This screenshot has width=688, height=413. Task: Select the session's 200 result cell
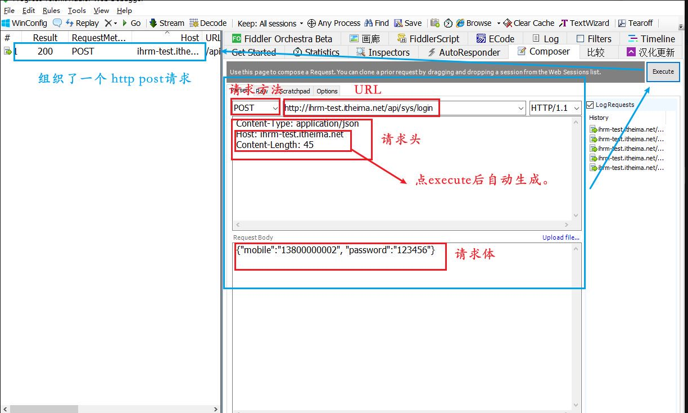(46, 51)
